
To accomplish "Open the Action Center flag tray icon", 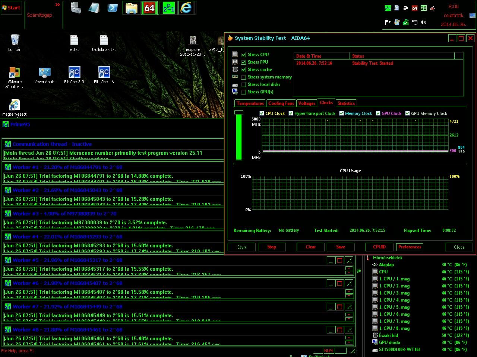I will 388,22.
